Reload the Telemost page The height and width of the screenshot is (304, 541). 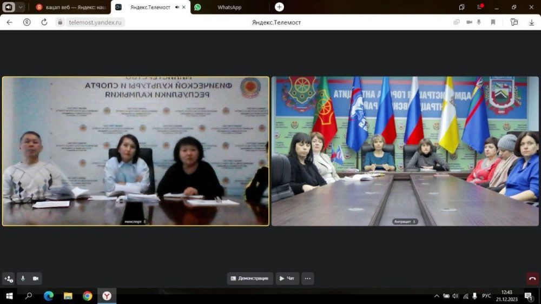click(44, 22)
